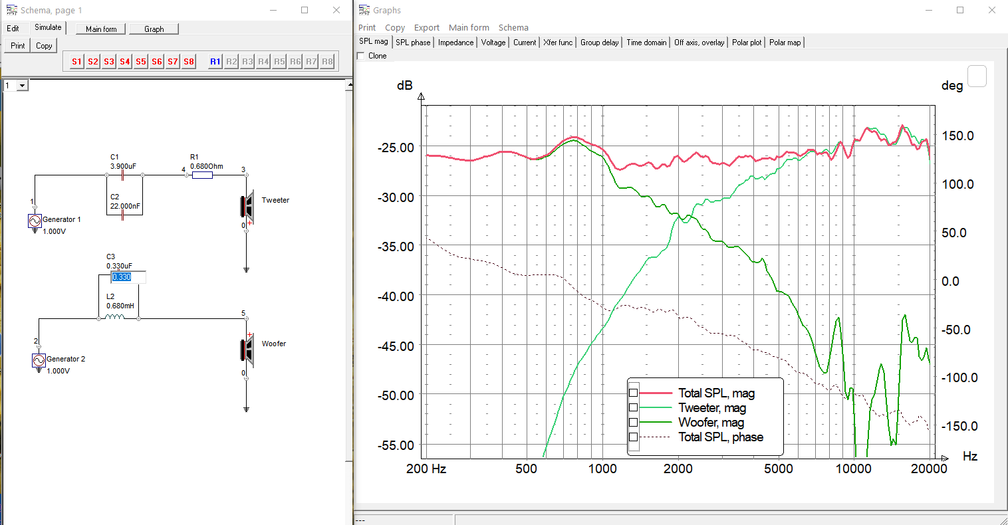This screenshot has width=1008, height=525.
Task: Open the Time domain tab
Action: 646,43
